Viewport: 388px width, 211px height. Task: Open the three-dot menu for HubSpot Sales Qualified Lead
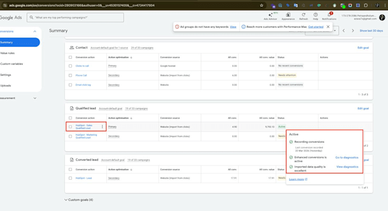(x=102, y=127)
